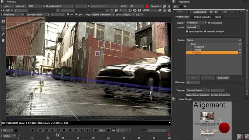Click the fullscreen icon right of playback bar
The height and width of the screenshot is (140, 249).
pos(144,130)
